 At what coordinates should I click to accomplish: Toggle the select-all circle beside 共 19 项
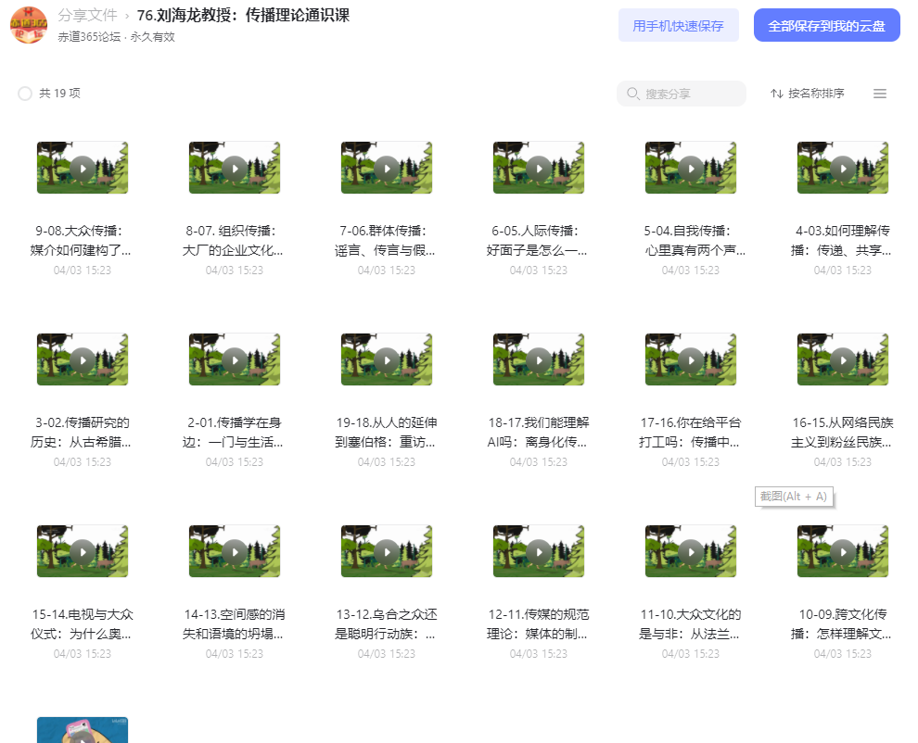click(x=25, y=94)
